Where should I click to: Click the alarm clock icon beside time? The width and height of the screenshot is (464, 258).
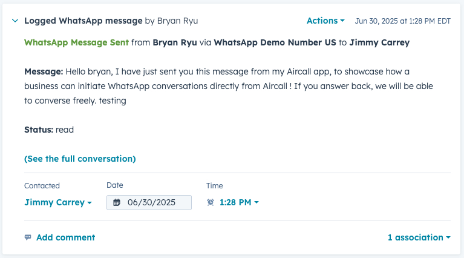211,202
